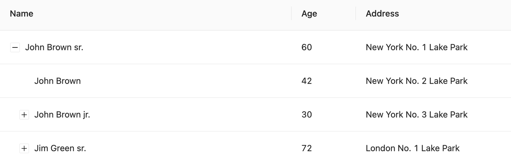
Task: Collapse the John Brown sr. row
Action: click(15, 47)
